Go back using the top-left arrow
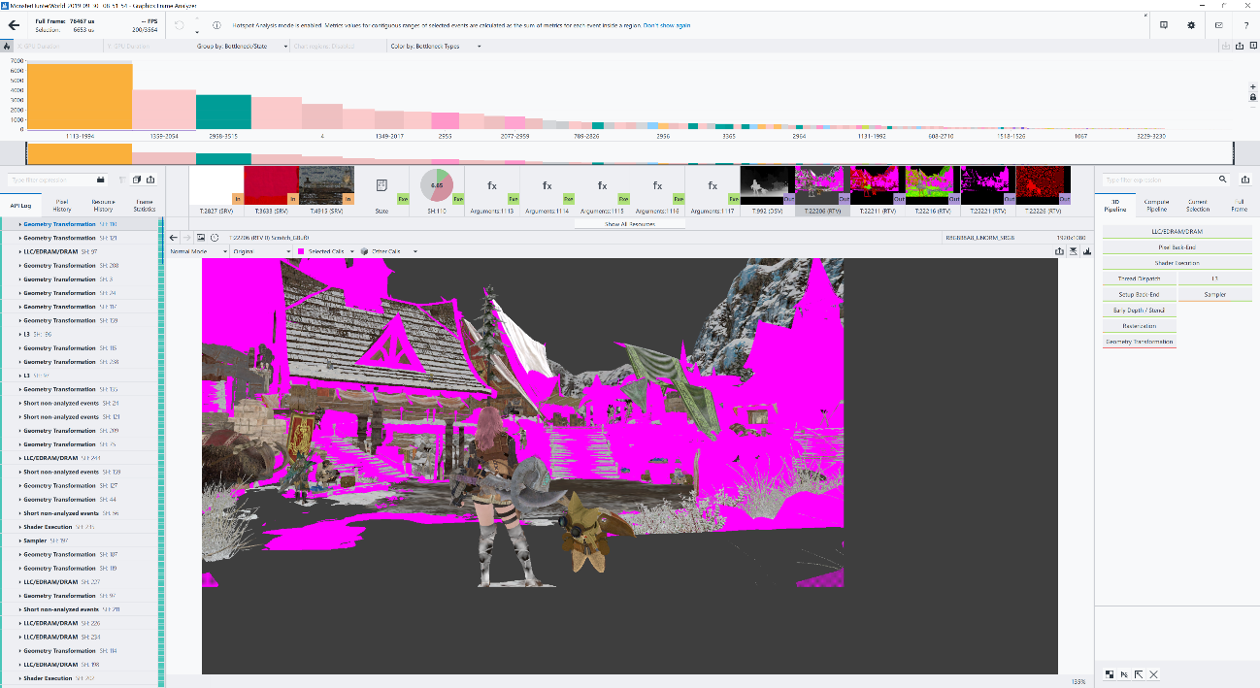 click(x=13, y=24)
